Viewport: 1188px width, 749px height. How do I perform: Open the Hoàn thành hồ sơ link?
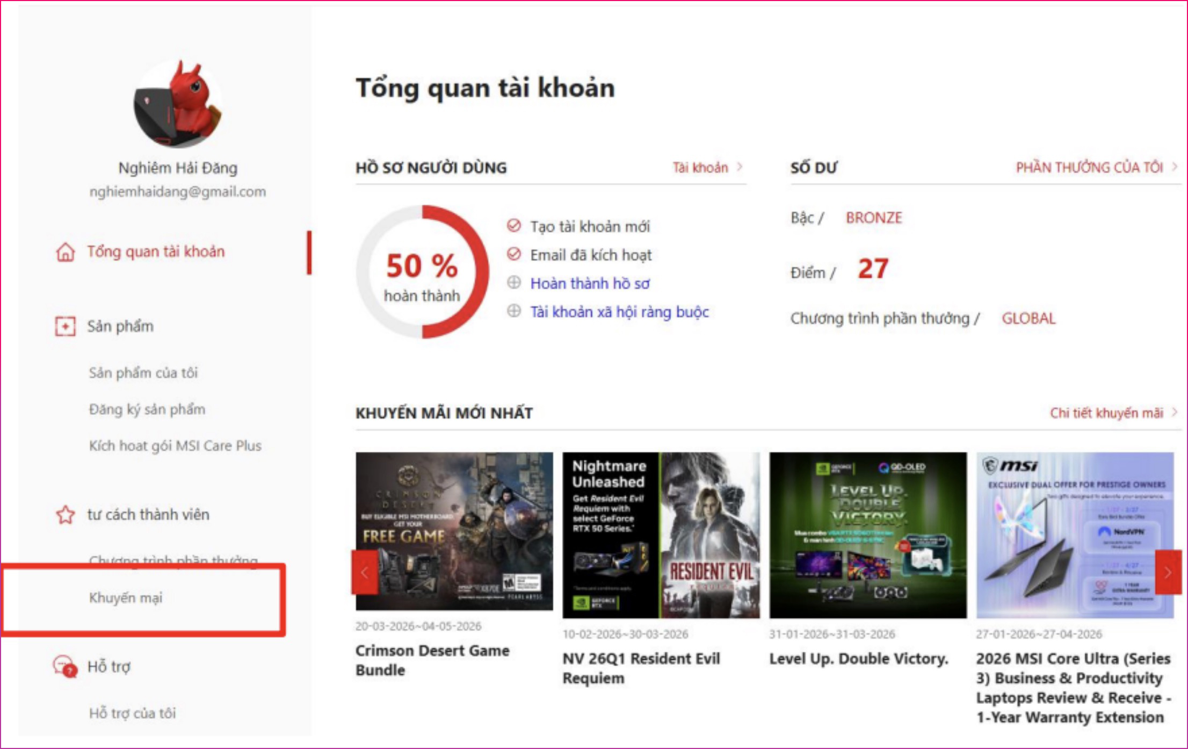(590, 283)
